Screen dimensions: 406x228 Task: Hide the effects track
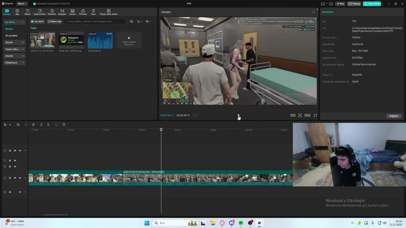15,167
